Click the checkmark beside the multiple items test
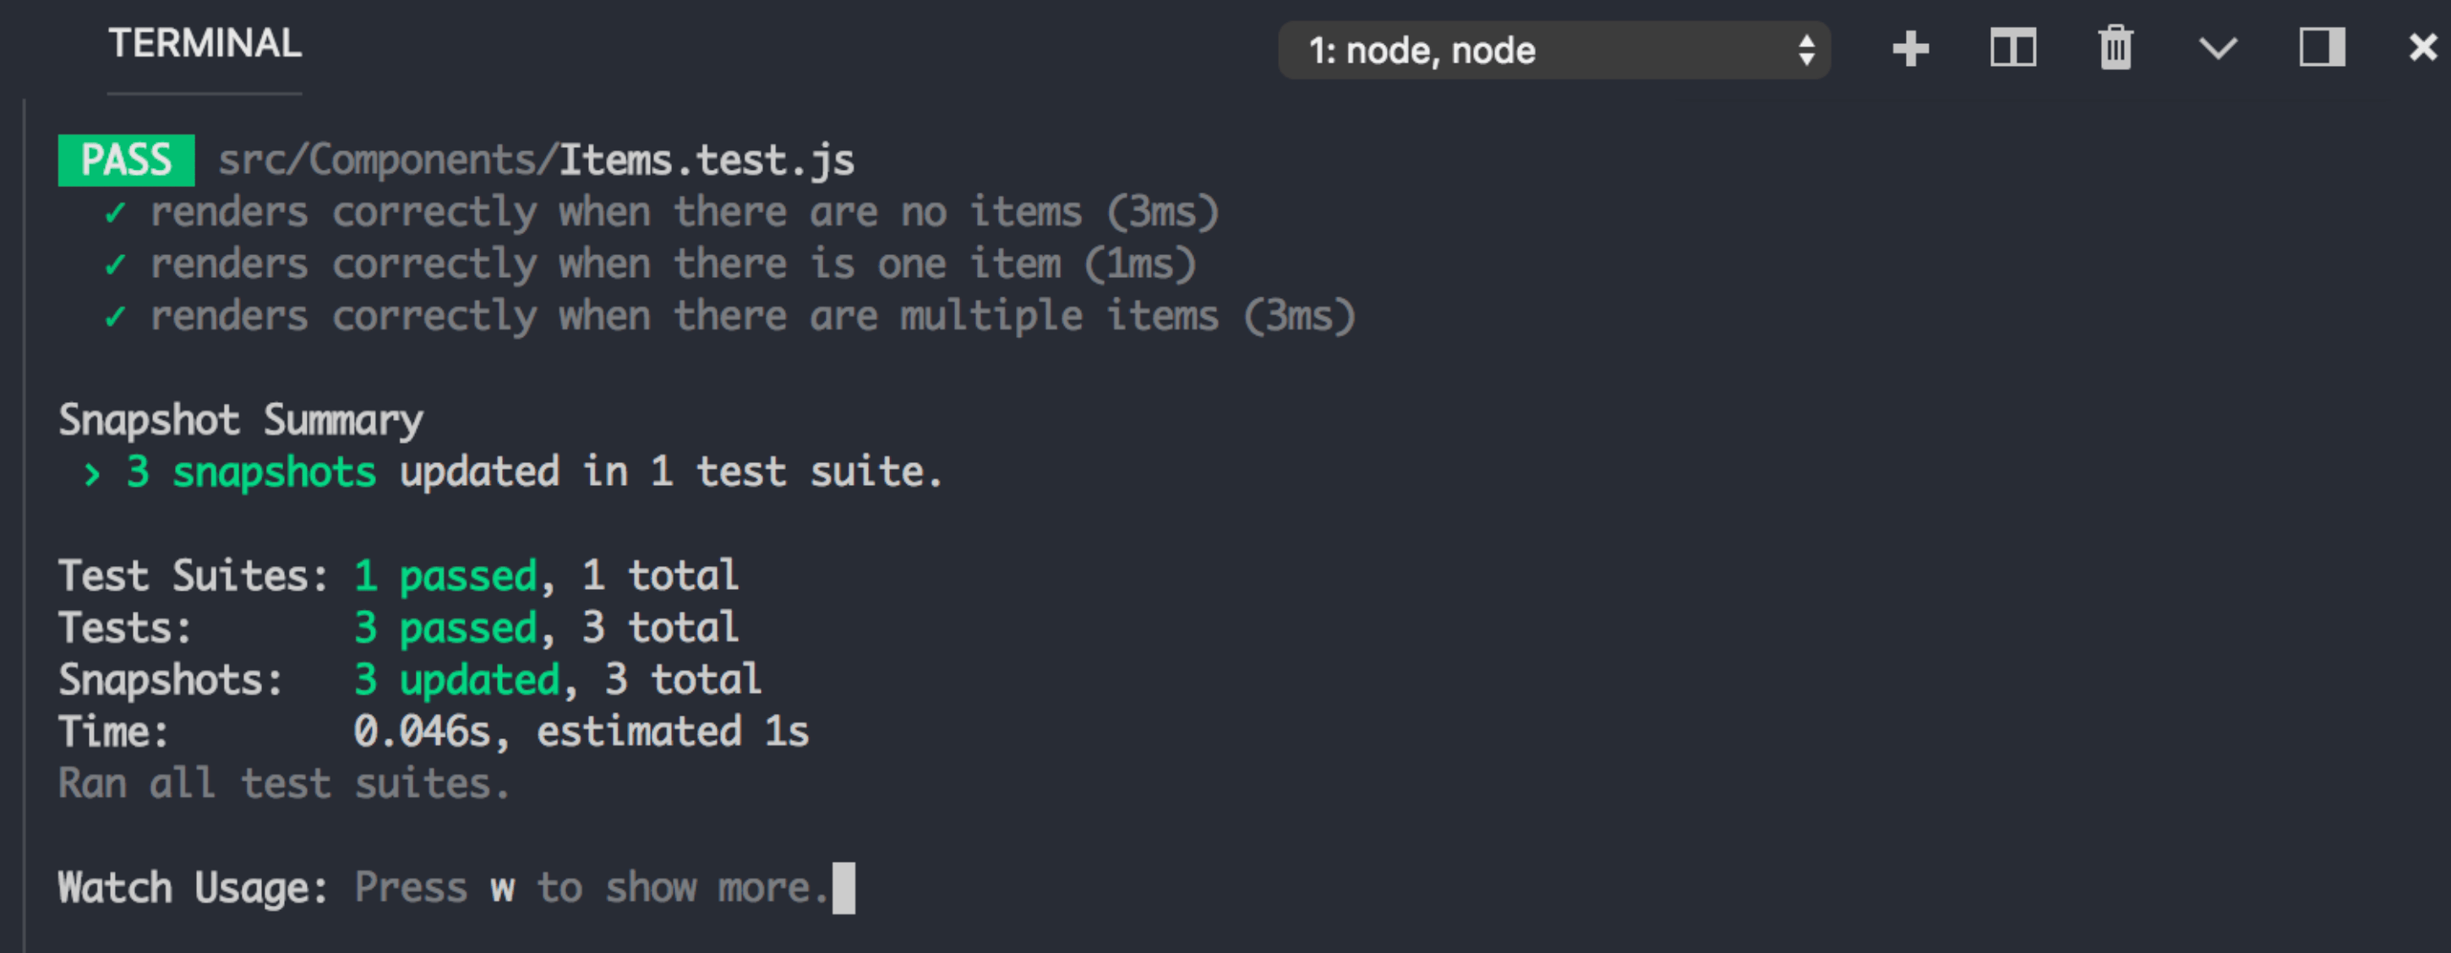 (x=116, y=316)
